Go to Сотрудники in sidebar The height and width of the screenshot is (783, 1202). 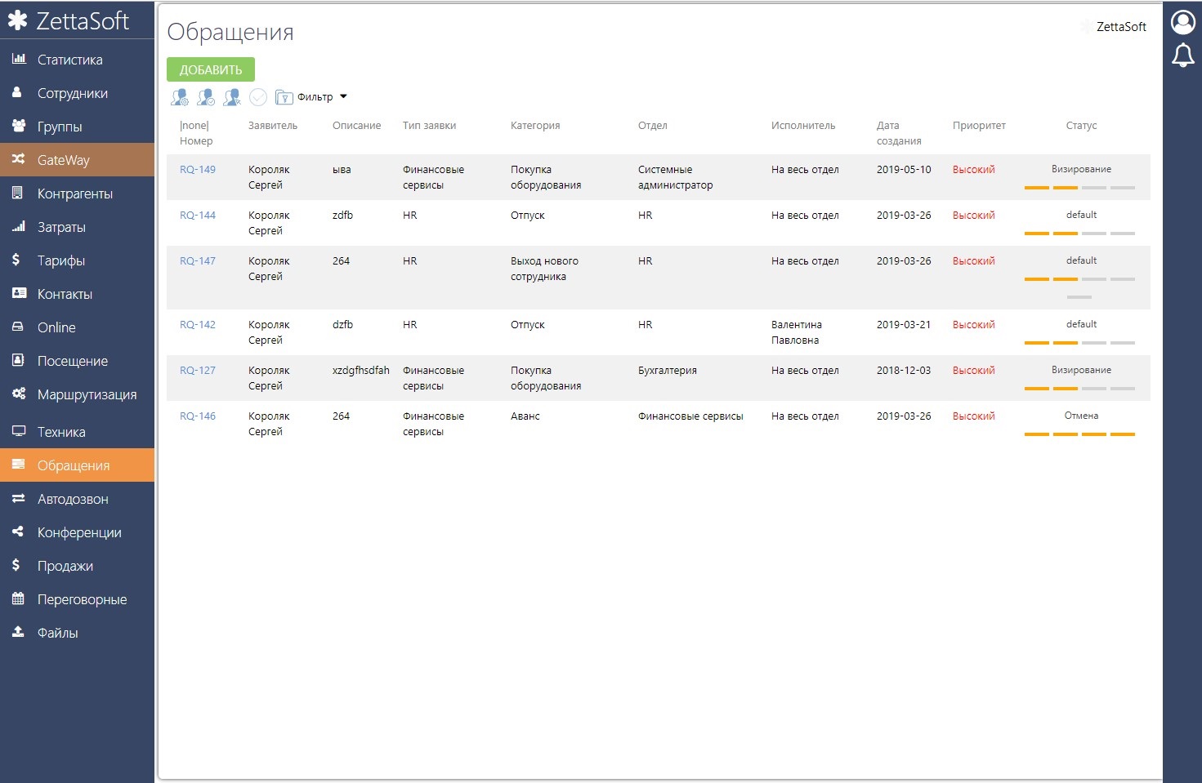pyautogui.click(x=77, y=93)
